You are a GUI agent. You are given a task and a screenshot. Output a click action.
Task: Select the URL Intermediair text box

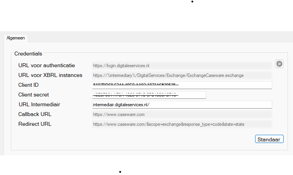coord(182,105)
